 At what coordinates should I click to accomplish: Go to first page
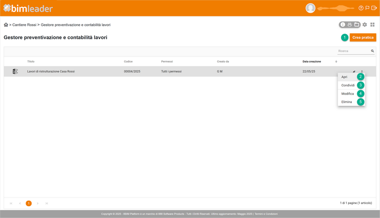coord(11,203)
